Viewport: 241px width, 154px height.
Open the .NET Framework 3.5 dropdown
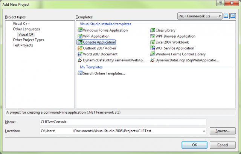click(199, 16)
